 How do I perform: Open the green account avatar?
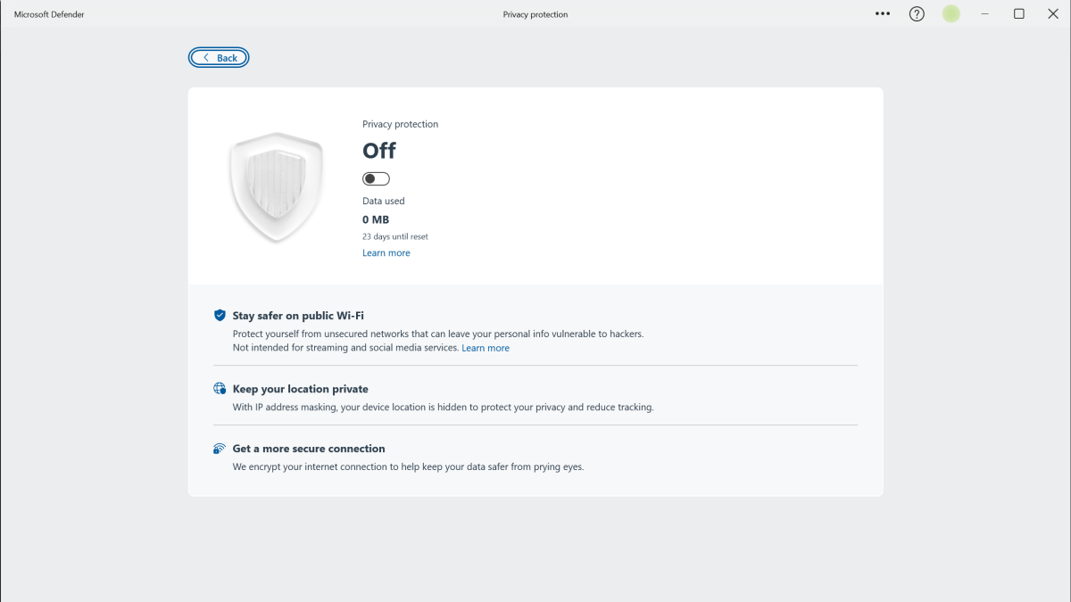click(x=951, y=14)
